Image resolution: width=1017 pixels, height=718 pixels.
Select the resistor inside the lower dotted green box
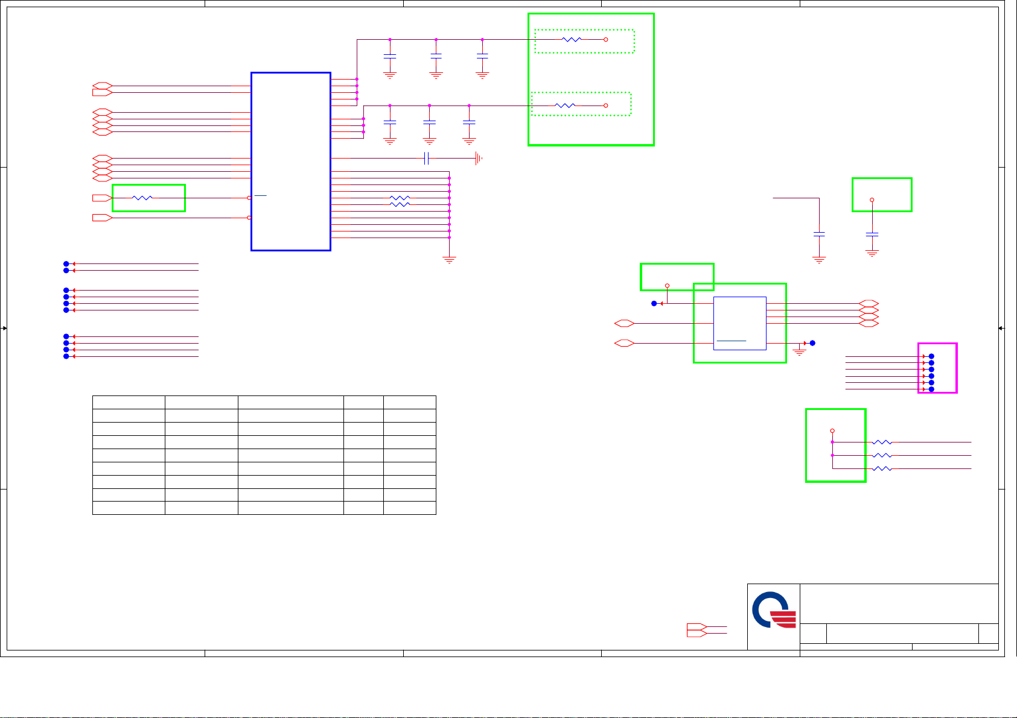pyautogui.click(x=565, y=105)
